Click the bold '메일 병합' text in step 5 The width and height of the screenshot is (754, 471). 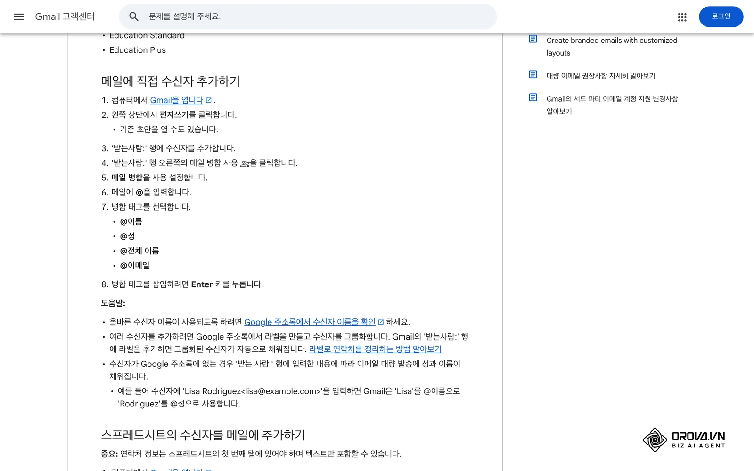pyautogui.click(x=127, y=178)
